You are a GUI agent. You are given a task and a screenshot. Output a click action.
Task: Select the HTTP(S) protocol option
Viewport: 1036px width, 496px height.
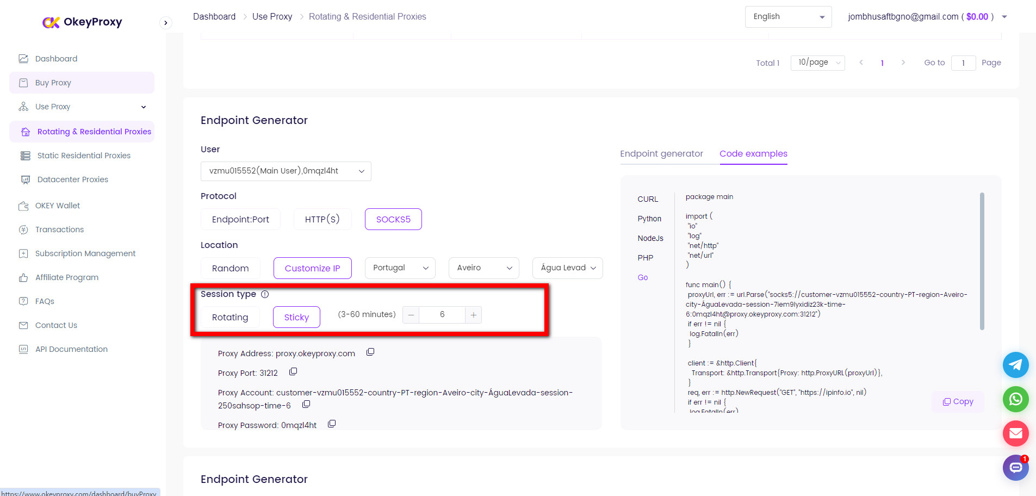(x=322, y=219)
